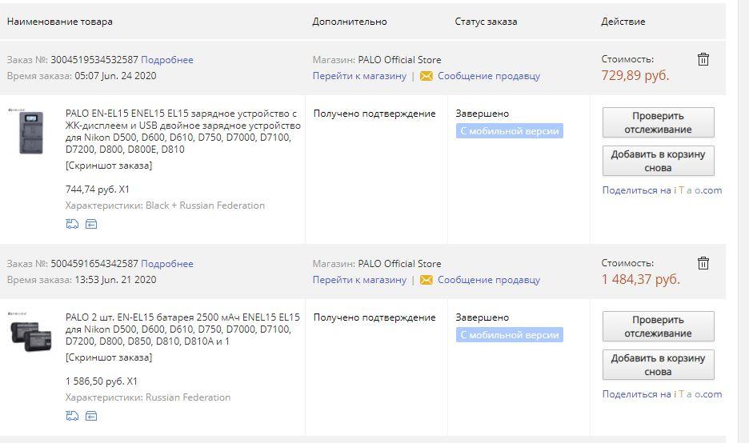Add the batteries to cart again

coord(659,365)
